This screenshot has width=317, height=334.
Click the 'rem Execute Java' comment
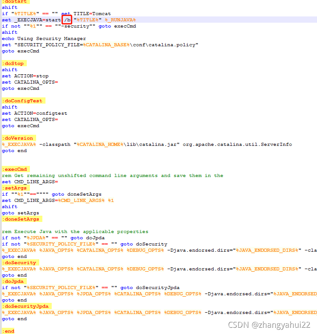pyautogui.click(x=75, y=232)
